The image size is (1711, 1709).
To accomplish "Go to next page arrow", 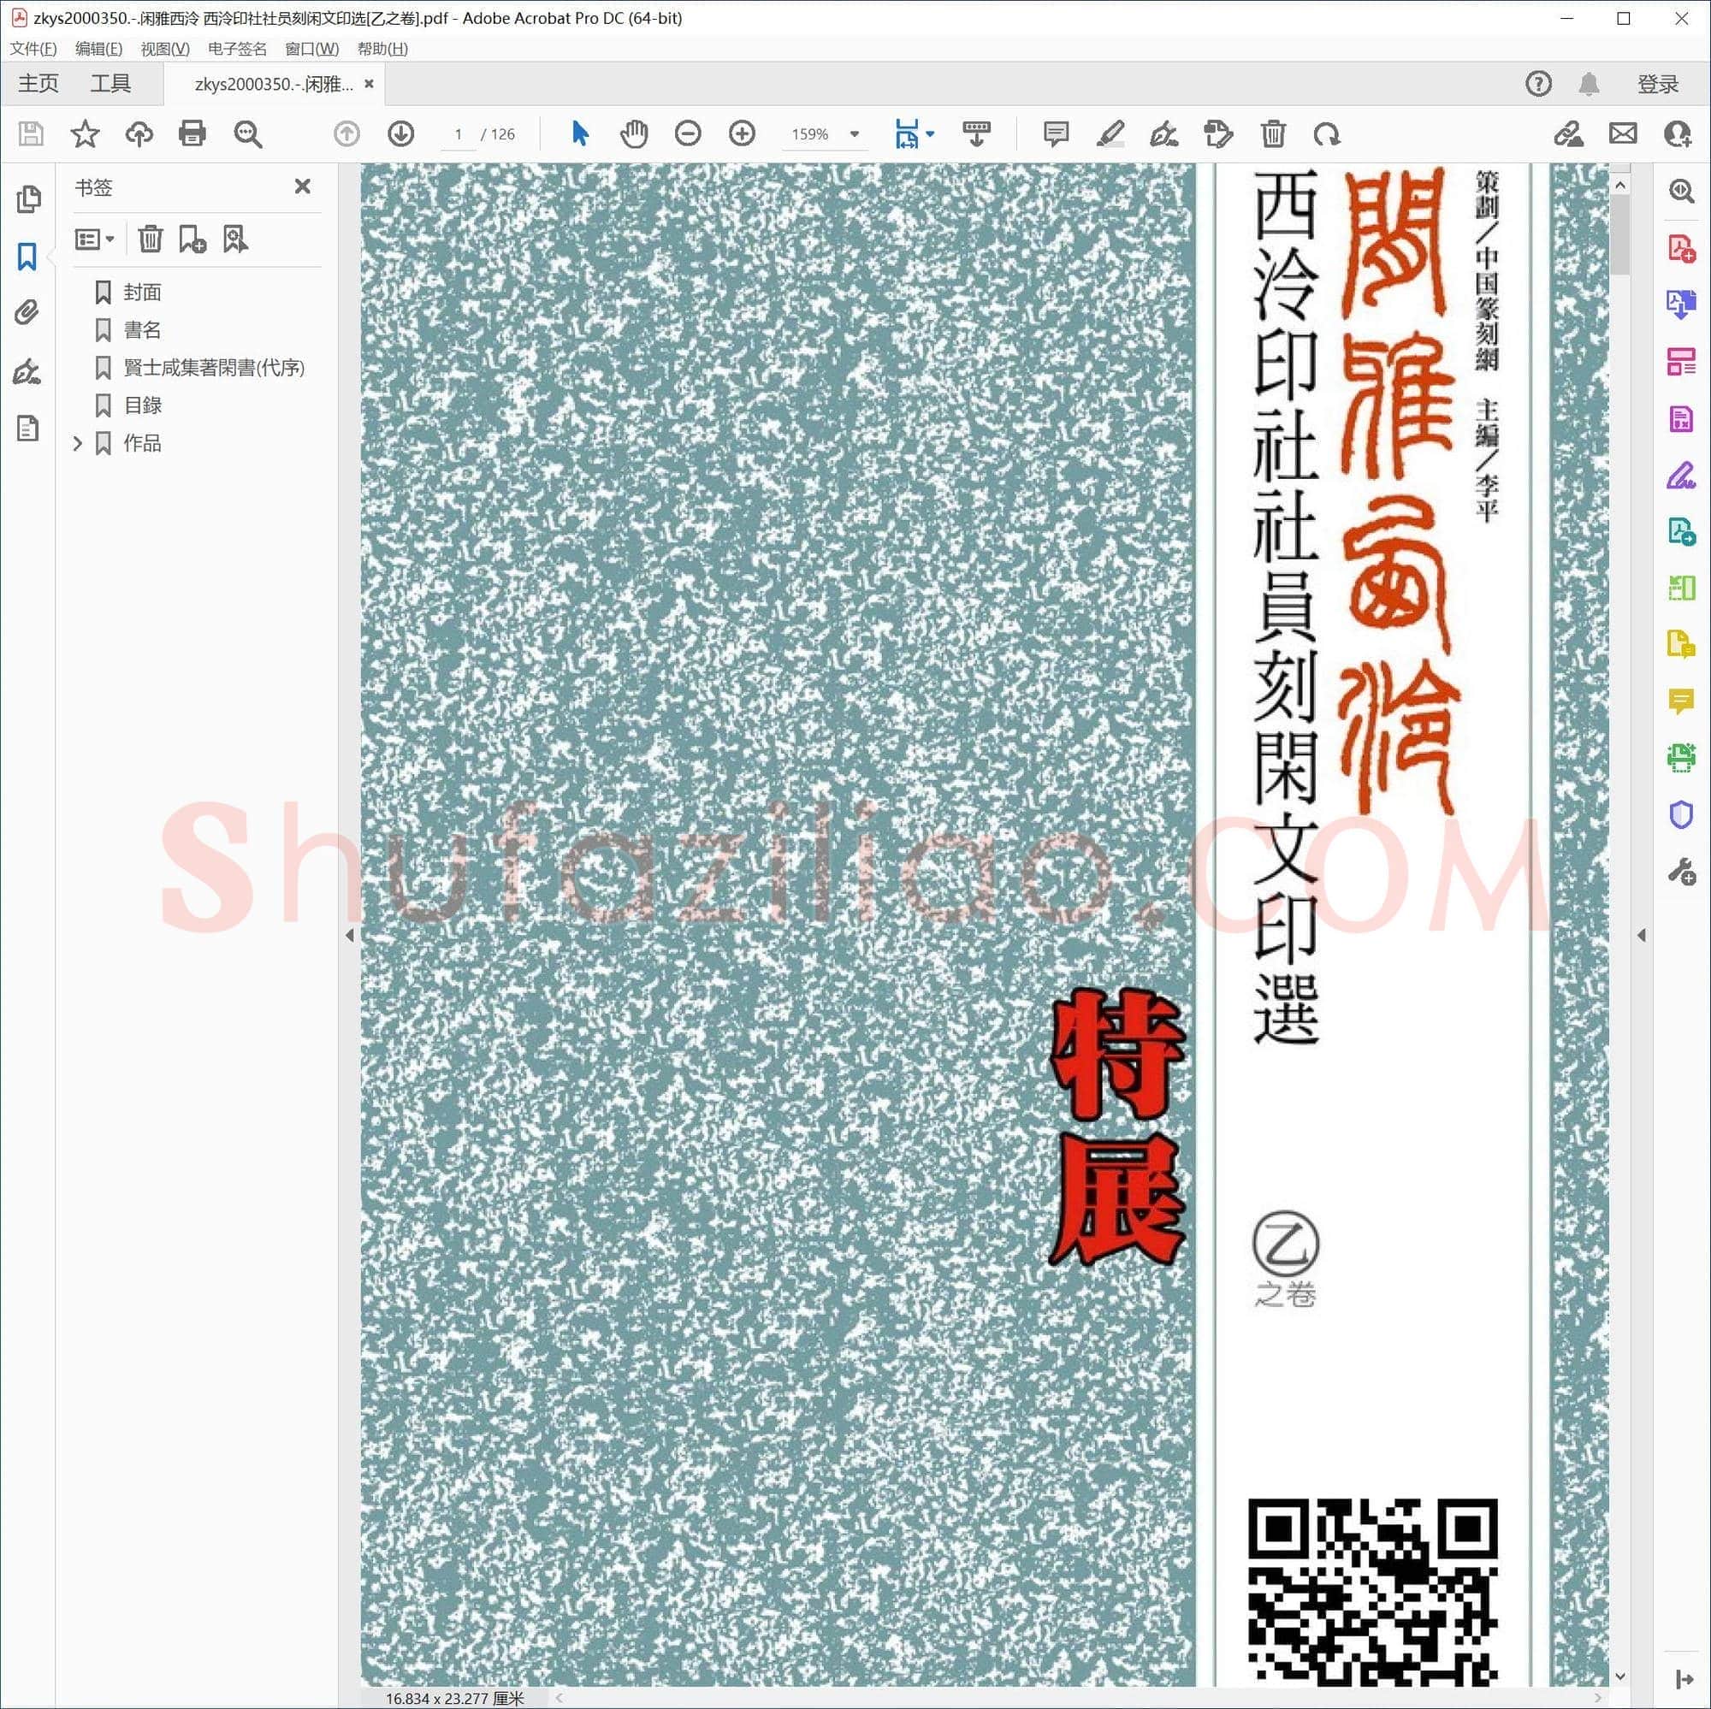I will pyautogui.click(x=401, y=133).
